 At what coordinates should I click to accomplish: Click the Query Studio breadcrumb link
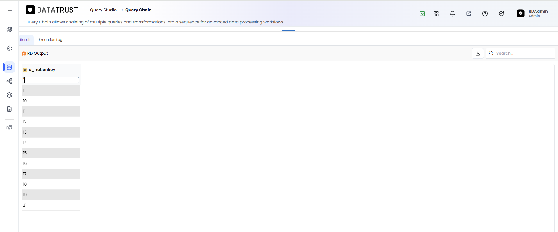click(103, 10)
